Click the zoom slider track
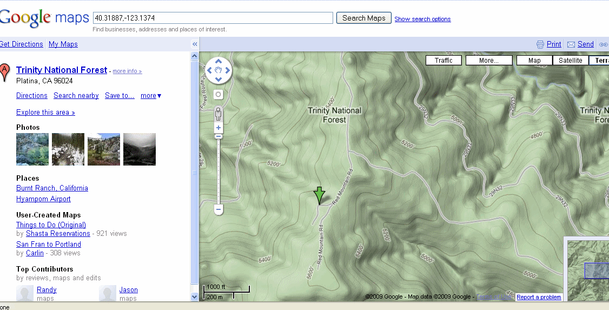 (x=219, y=173)
